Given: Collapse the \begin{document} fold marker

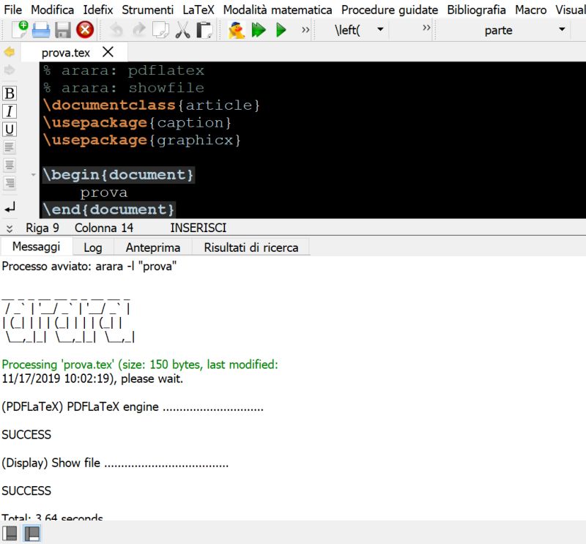Looking at the screenshot, I should (33, 174).
